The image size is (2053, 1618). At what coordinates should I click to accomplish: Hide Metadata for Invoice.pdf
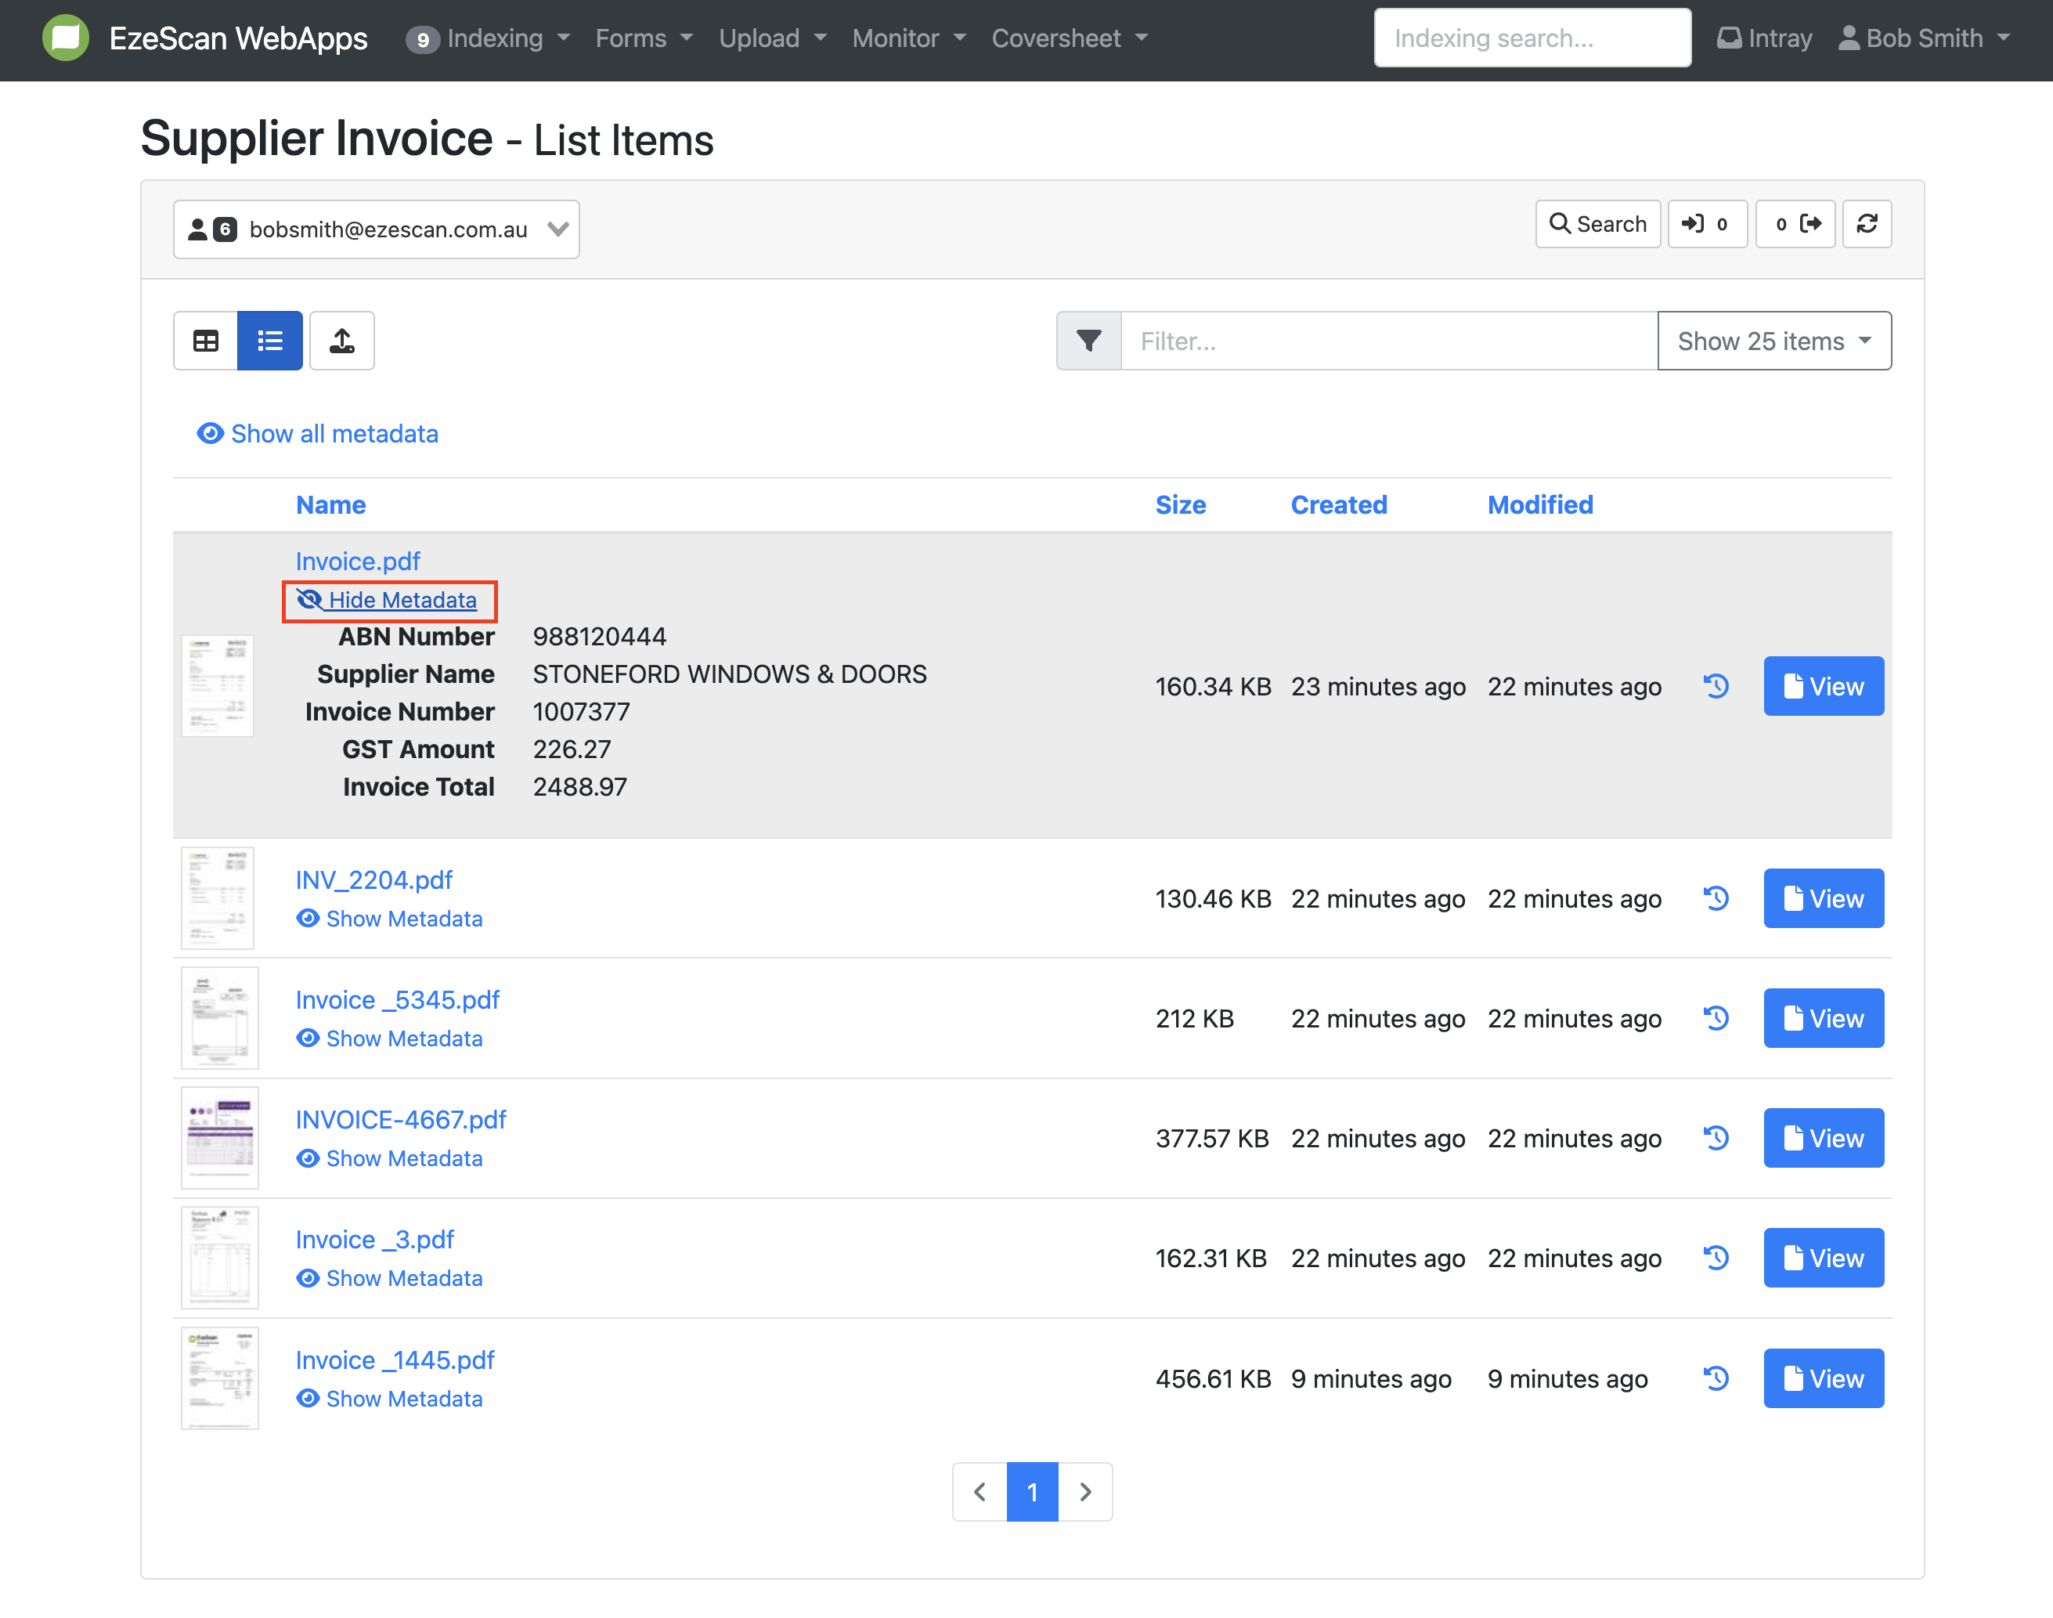pyautogui.click(x=389, y=601)
